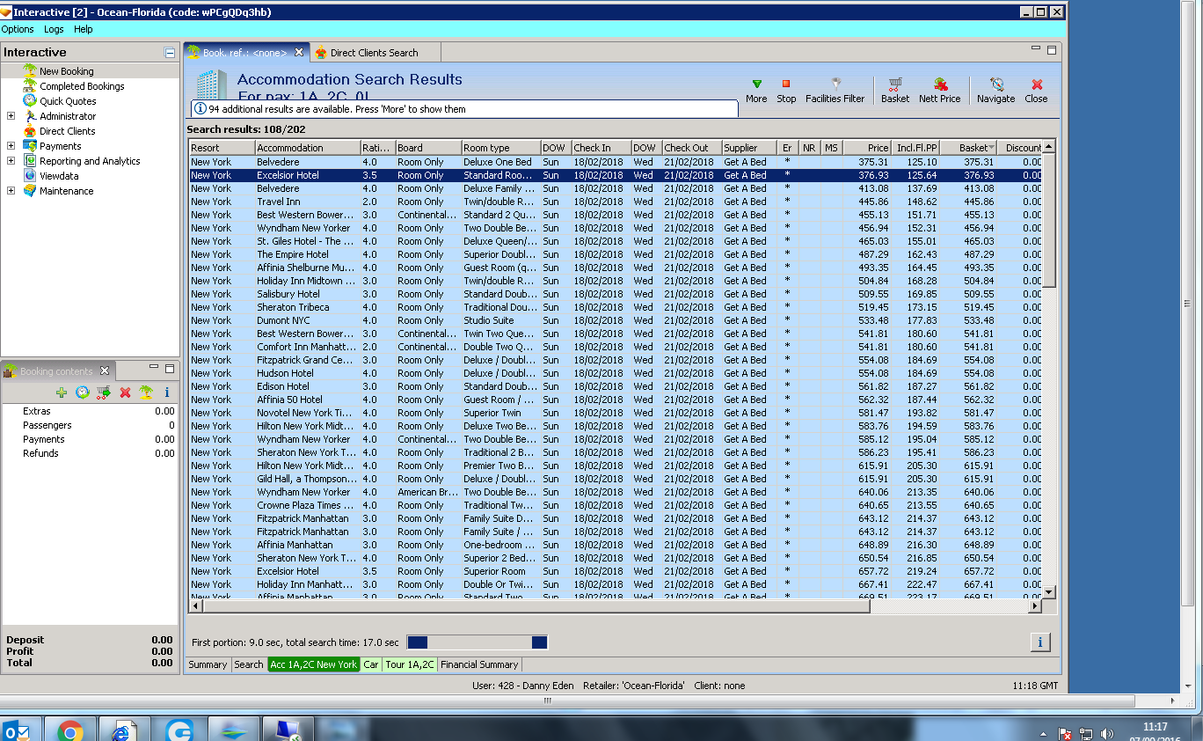Screen dimensions: 1203x741
Task: Select New Booking in the tree
Action: (66, 71)
